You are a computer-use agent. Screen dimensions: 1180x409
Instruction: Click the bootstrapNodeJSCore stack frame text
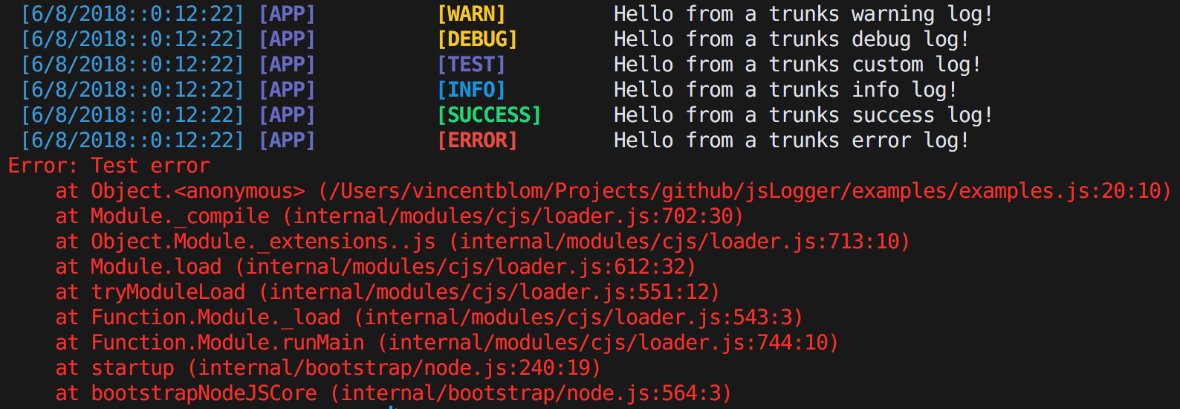pyautogui.click(x=204, y=393)
